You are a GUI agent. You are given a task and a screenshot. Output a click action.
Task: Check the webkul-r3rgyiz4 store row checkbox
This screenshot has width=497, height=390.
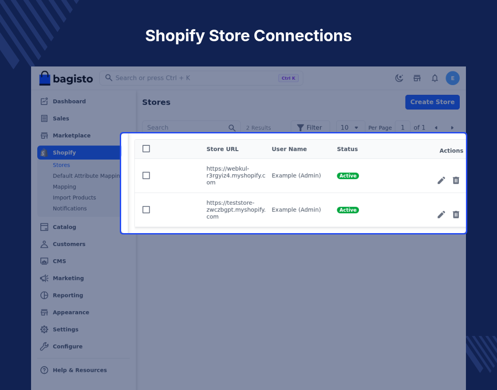[146, 175]
